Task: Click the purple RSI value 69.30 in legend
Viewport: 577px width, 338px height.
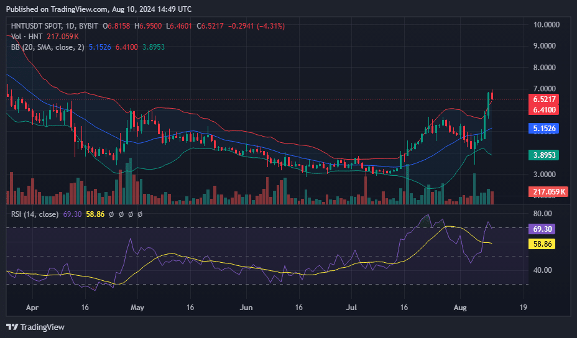Action: [x=72, y=214]
